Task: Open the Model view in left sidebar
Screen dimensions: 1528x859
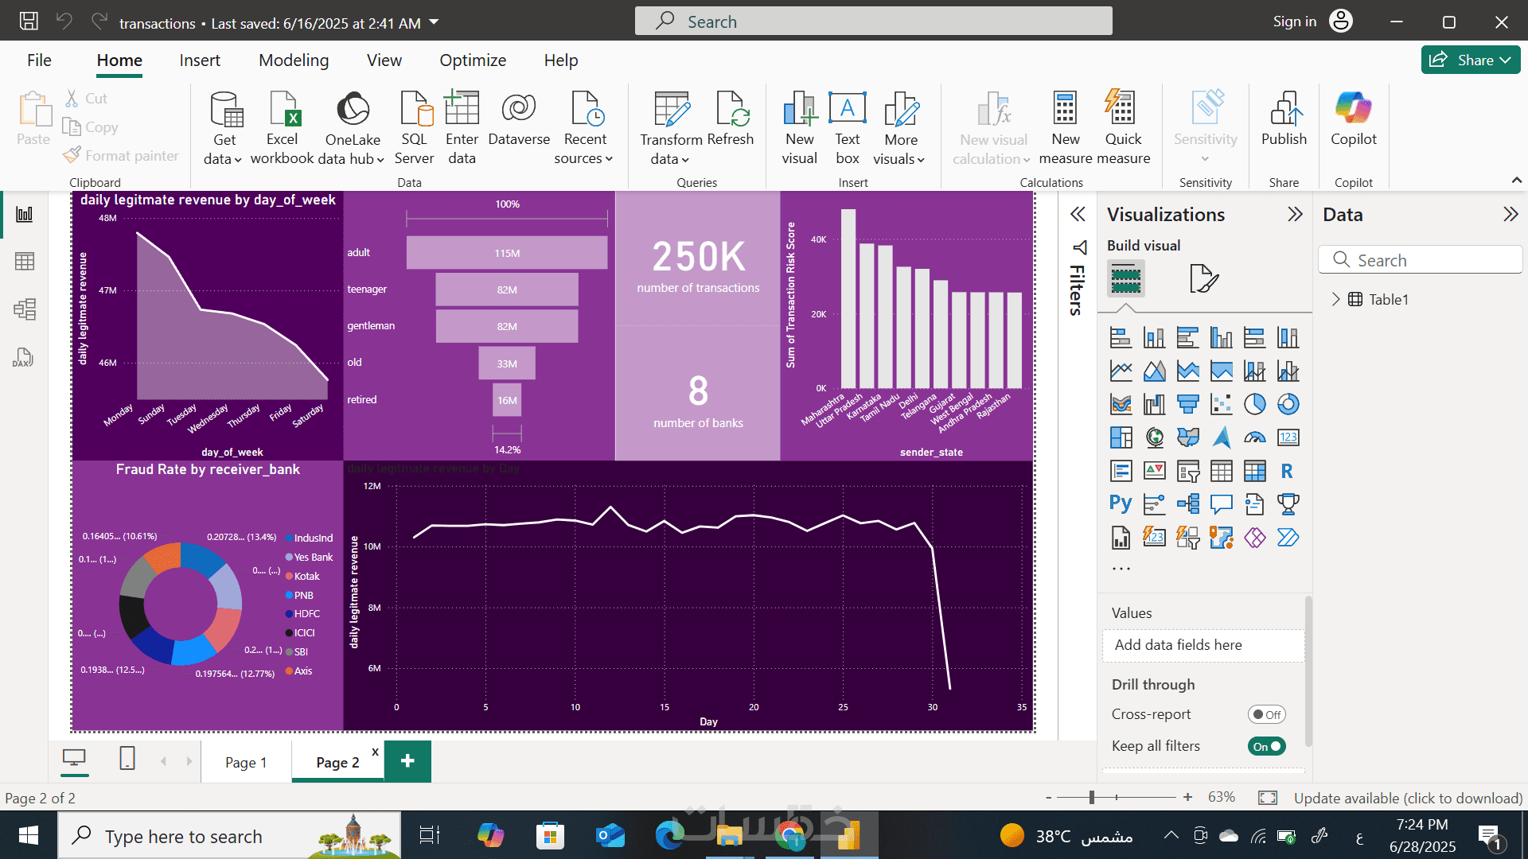Action: point(25,309)
